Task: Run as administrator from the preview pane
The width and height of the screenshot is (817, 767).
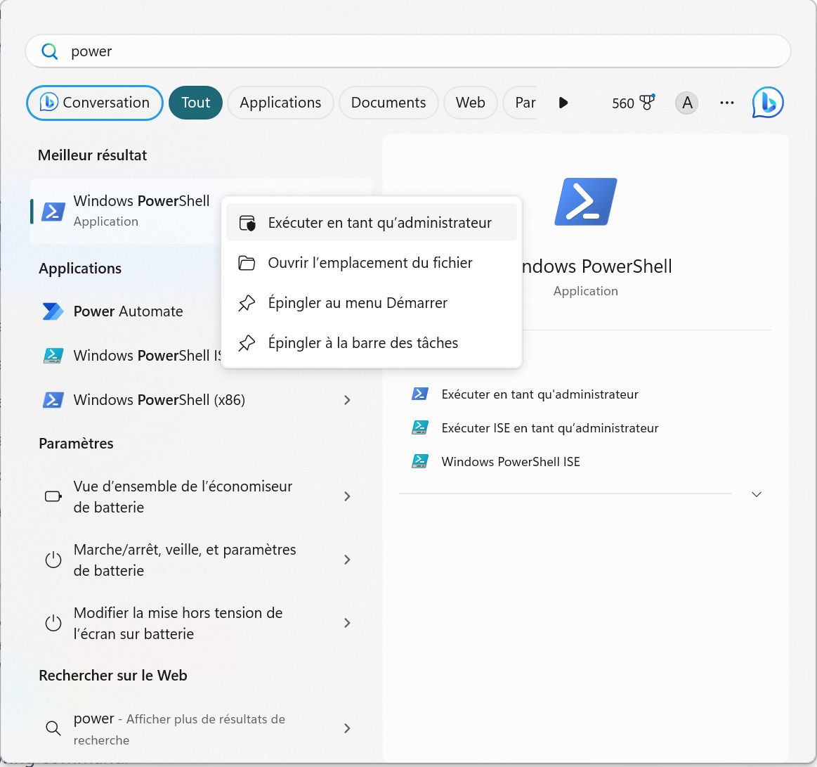Action: (x=540, y=394)
